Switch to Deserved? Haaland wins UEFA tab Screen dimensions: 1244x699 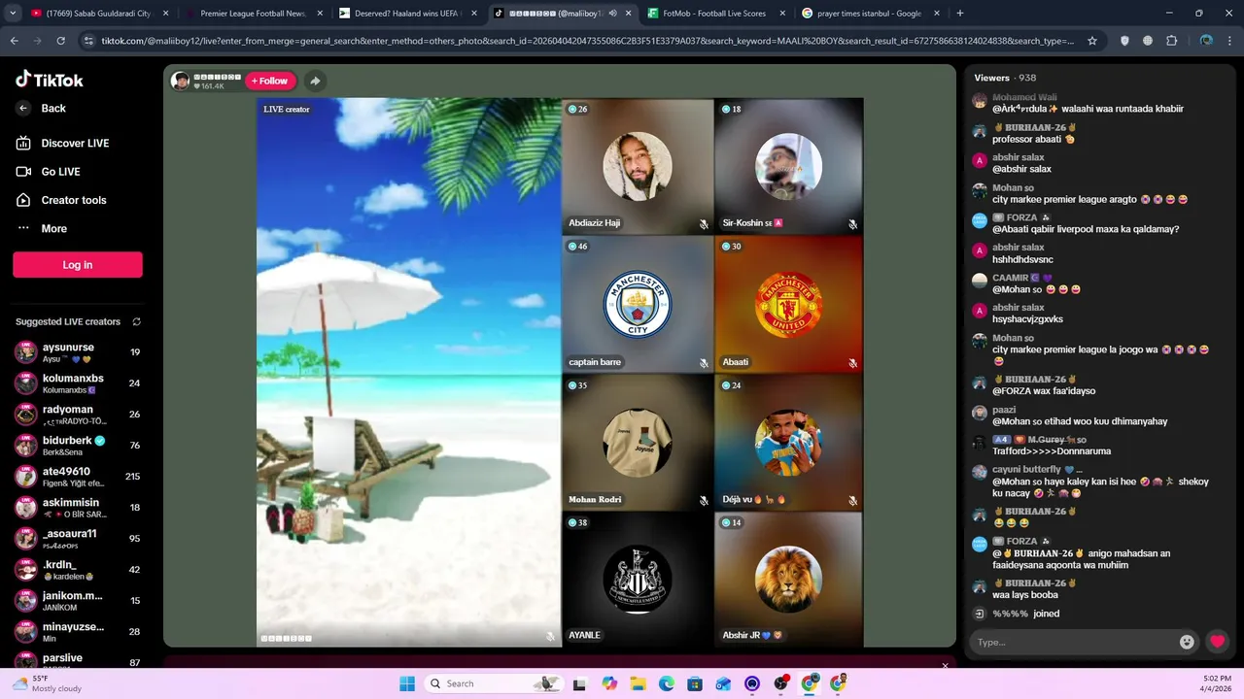pos(406,14)
